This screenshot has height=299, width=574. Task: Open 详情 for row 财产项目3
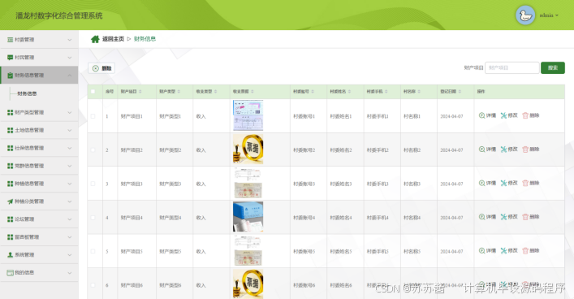(487, 183)
